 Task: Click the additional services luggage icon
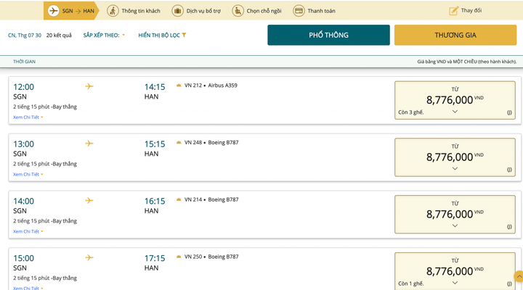(177, 11)
